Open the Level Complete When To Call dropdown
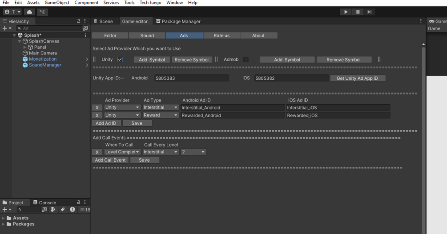447x234 pixels. [x=122, y=152]
